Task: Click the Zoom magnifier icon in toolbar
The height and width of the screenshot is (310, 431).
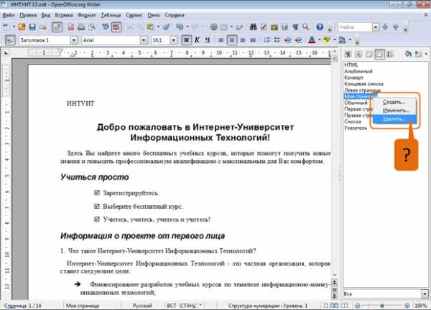Action: 306,27
